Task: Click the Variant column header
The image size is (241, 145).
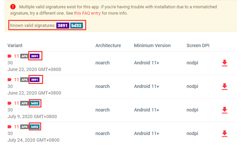Action: (15, 45)
